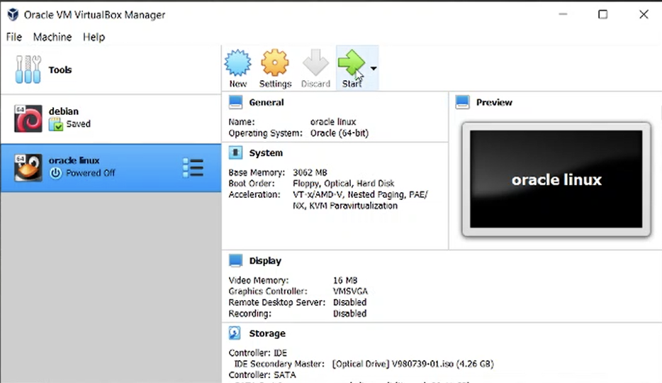Click the Storage section icon
The image size is (662, 383).
(235, 333)
